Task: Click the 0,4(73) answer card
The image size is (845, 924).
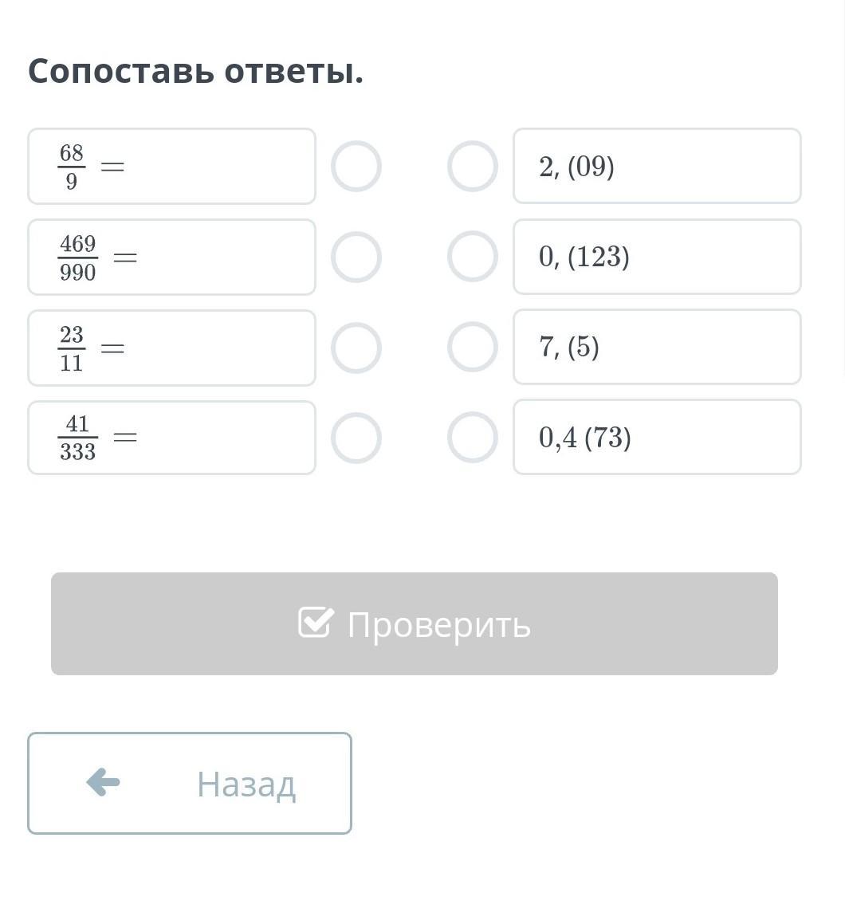Action: [x=657, y=437]
